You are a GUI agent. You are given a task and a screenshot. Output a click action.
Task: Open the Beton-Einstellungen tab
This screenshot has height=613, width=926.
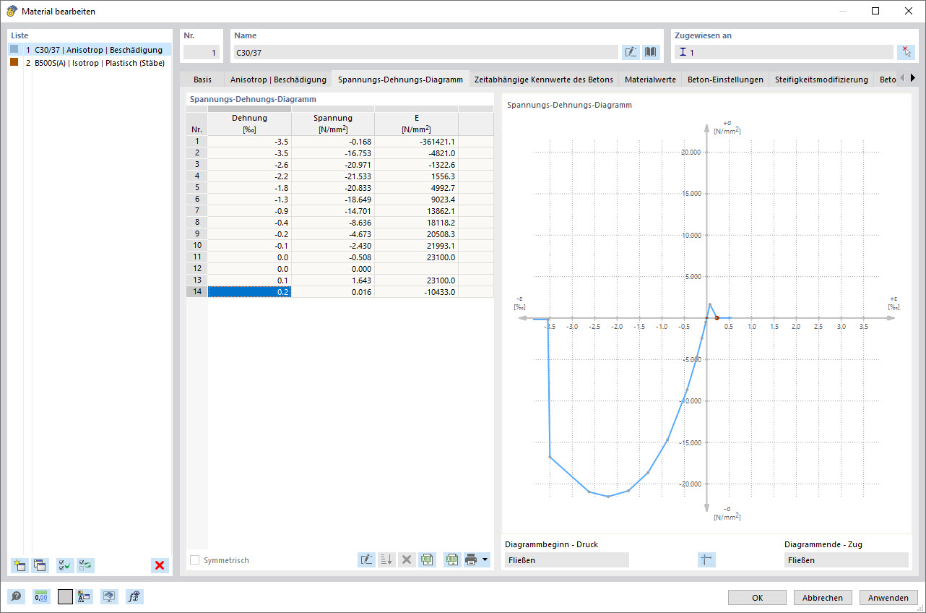[x=724, y=80]
